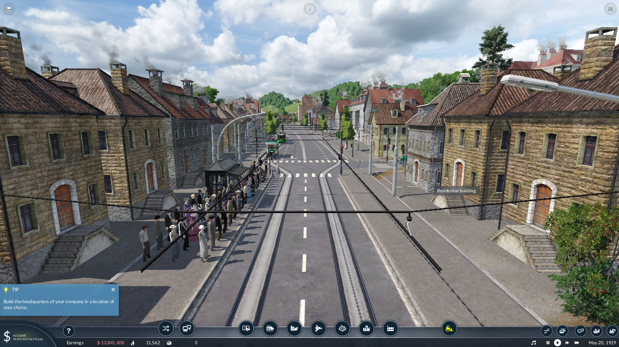Open the water construction menu

[x=294, y=328]
